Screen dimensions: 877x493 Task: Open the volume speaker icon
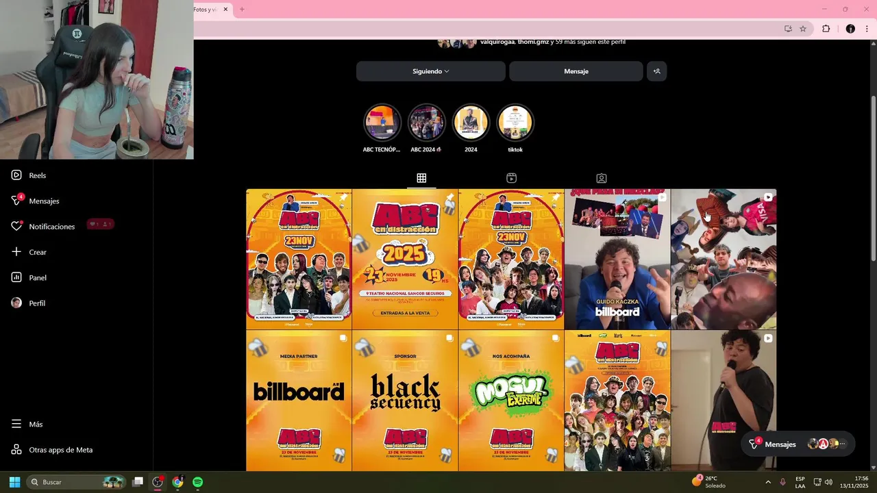point(828,482)
